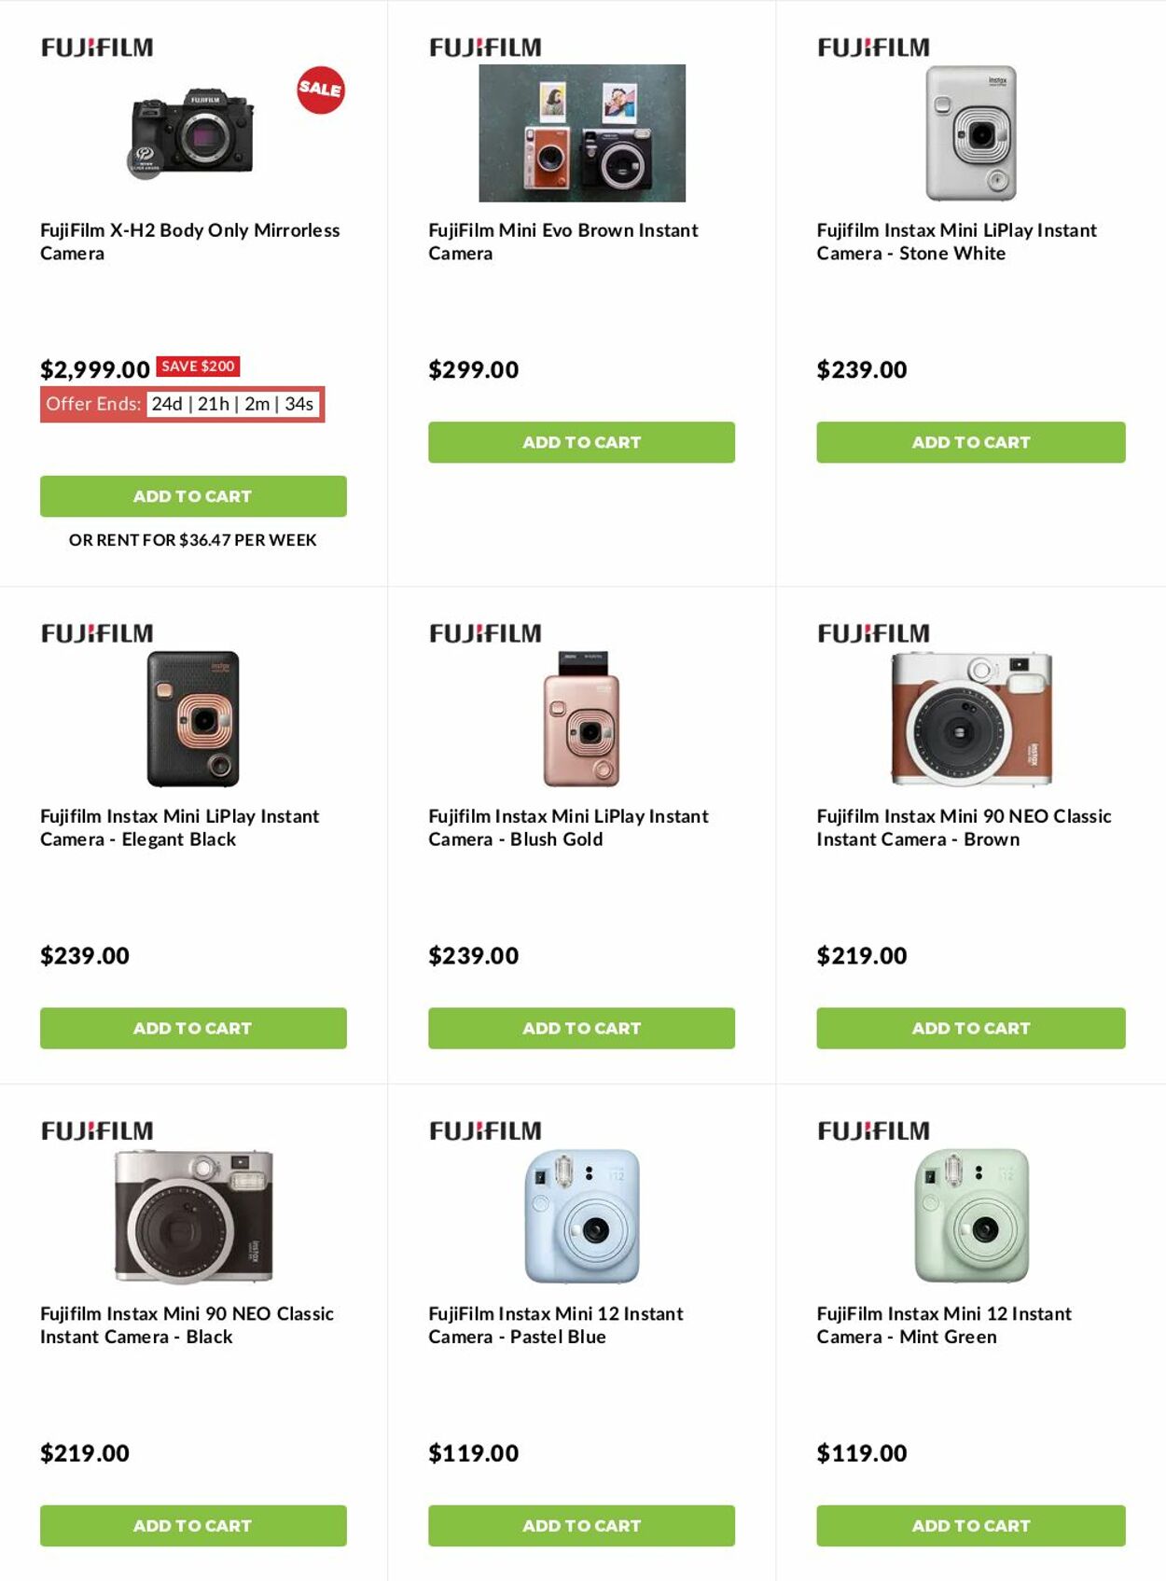
Task: Click the SAVE $200 label next to price
Action: click(x=198, y=367)
